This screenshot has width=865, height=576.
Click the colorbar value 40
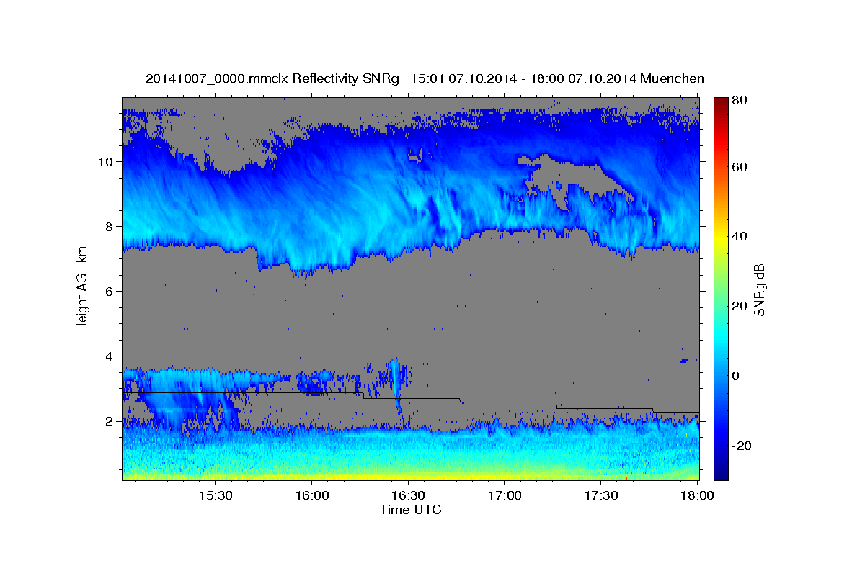[740, 236]
